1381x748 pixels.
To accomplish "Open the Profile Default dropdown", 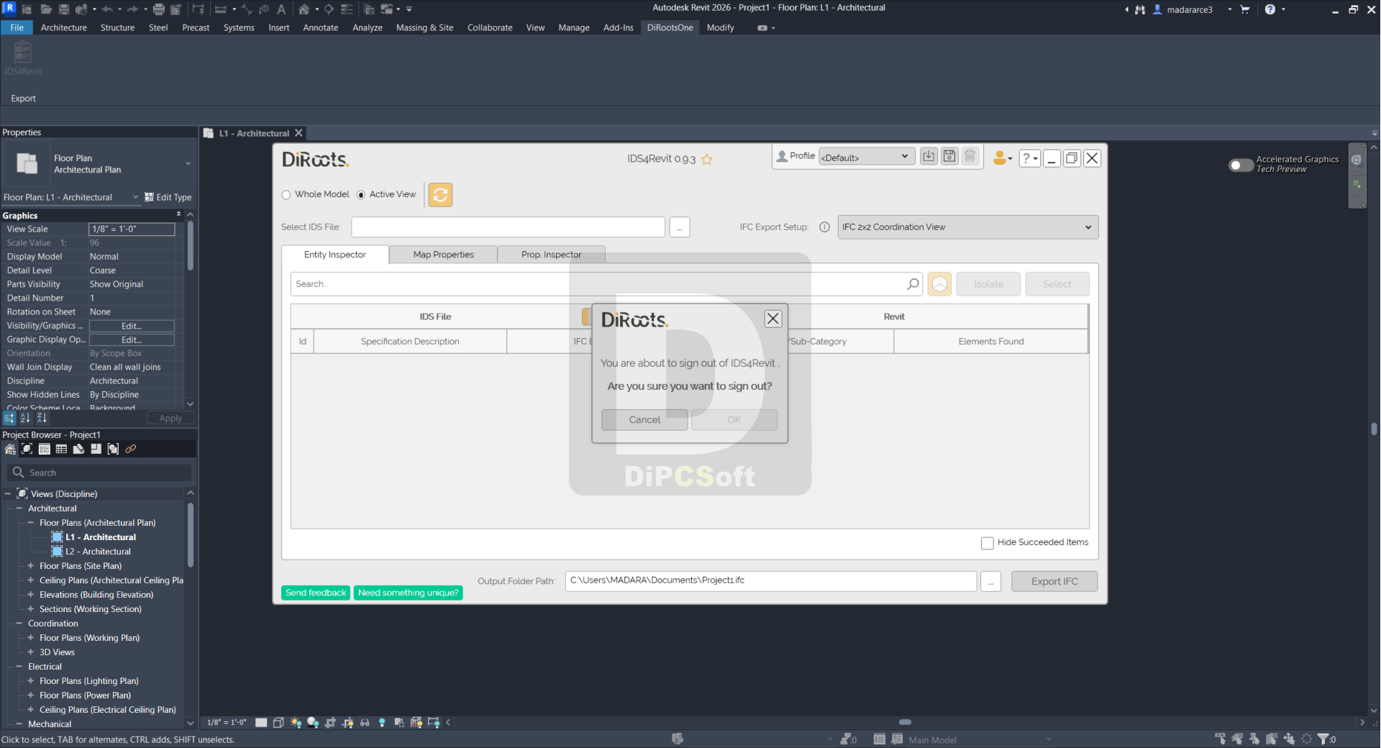I will 867,157.
